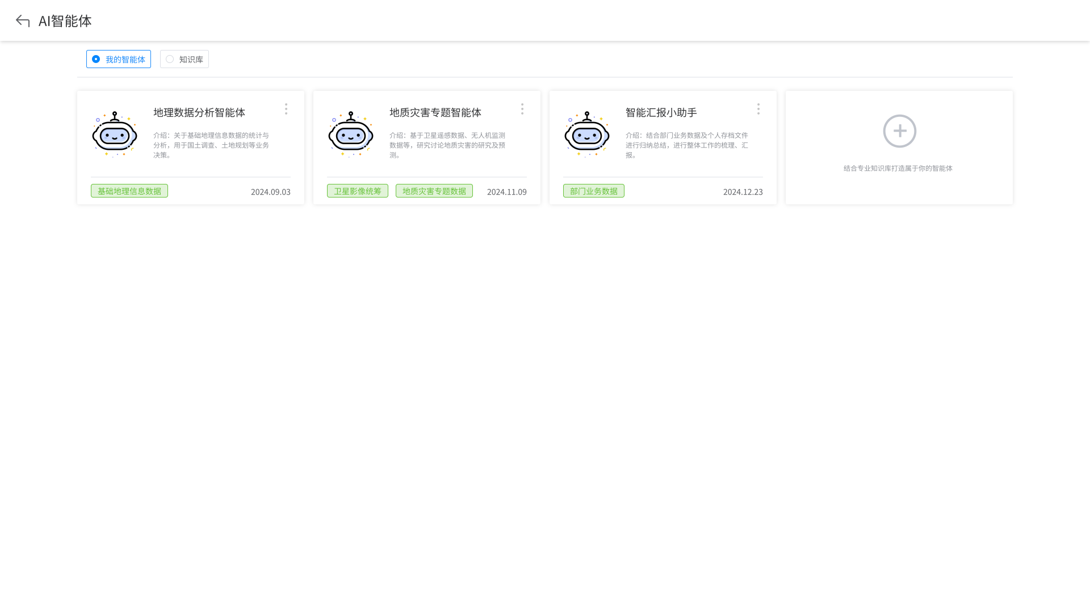Click the 部门业务数据 tag
Screen dimensions: 1090x613
pos(594,191)
